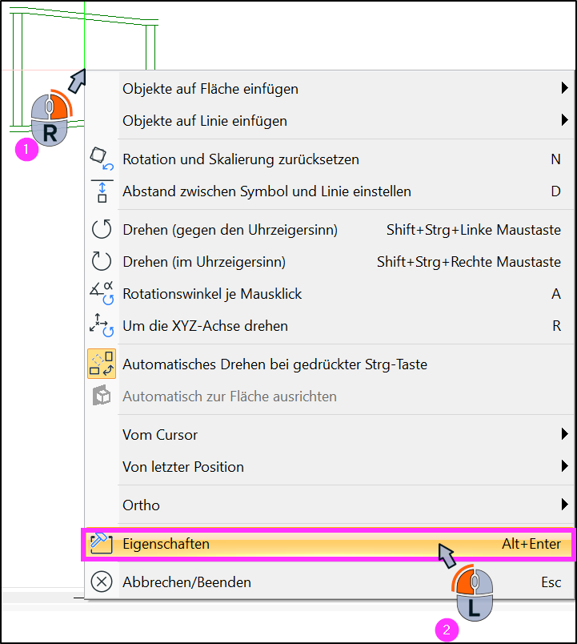Click the green vertical line in the drawing
The width and height of the screenshot is (577, 644).
pos(85,35)
